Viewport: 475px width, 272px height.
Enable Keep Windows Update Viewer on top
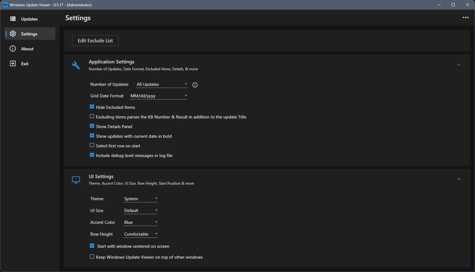click(92, 257)
